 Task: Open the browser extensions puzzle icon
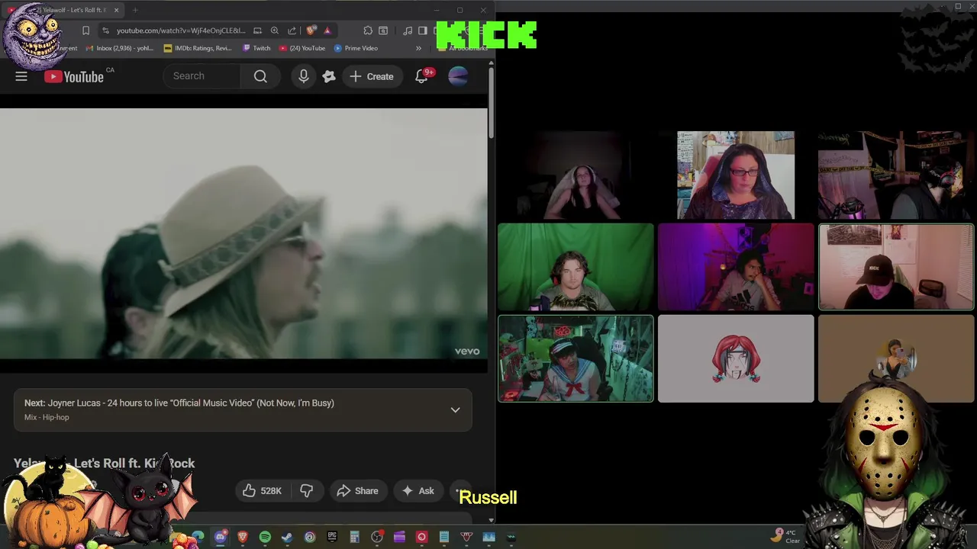point(368,30)
